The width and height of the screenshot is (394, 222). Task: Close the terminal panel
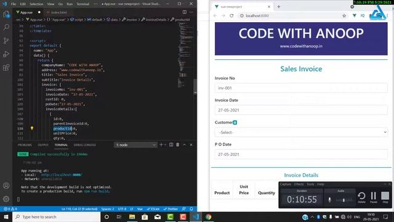(x=191, y=145)
